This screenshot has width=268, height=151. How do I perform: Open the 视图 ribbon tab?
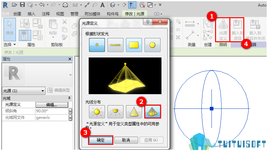click(x=60, y=14)
